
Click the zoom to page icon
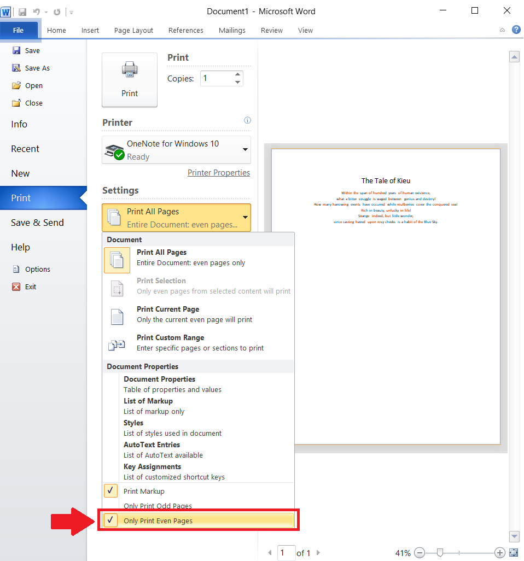coord(513,553)
